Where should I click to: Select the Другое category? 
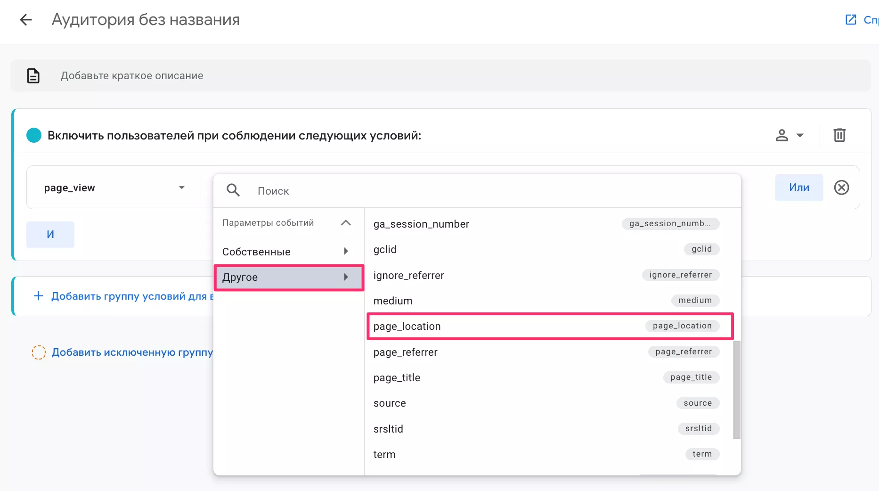point(288,277)
